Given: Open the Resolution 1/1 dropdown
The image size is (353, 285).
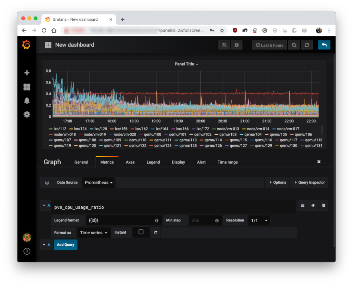Looking at the screenshot, I should (x=259, y=220).
